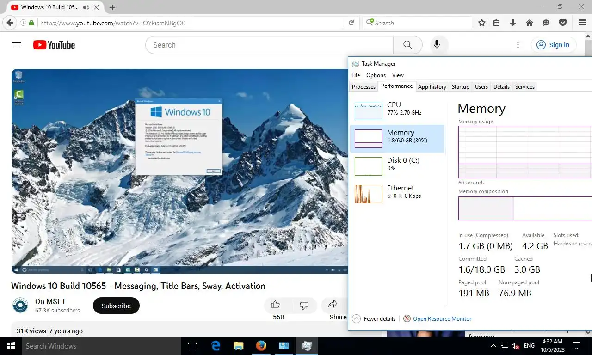Click the YouTube video player thumbnail
The width and height of the screenshot is (592, 355).
[179, 171]
